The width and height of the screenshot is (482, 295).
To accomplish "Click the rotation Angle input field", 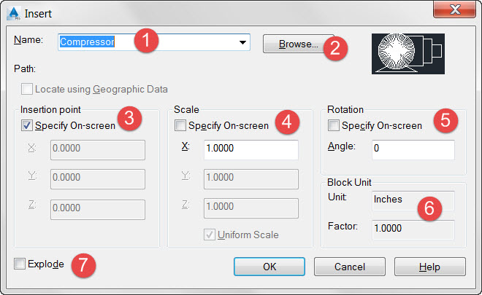I will [413, 150].
